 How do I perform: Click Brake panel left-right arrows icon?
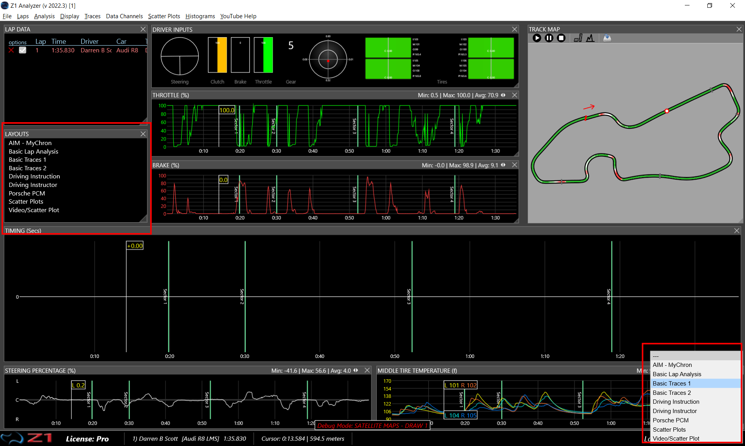click(503, 165)
